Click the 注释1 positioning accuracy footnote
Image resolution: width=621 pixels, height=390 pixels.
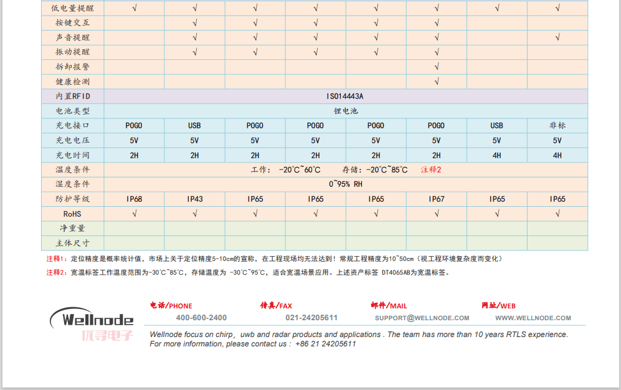coord(275,259)
